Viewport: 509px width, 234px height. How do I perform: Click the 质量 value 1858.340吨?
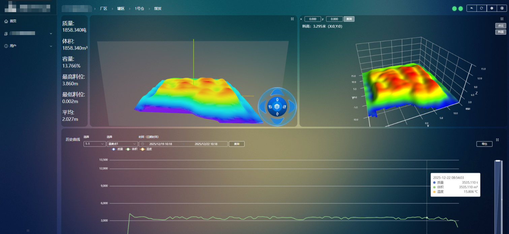(x=74, y=30)
